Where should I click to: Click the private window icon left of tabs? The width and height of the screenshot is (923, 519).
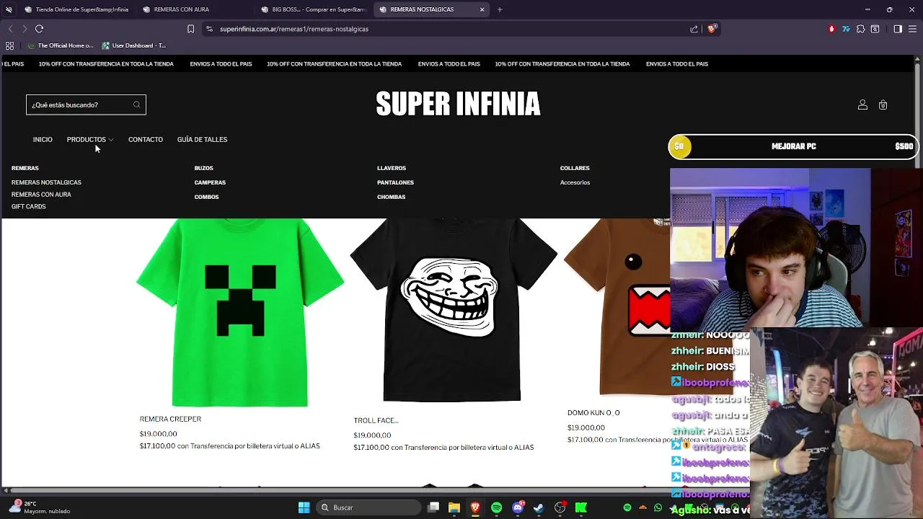[x=9, y=9]
